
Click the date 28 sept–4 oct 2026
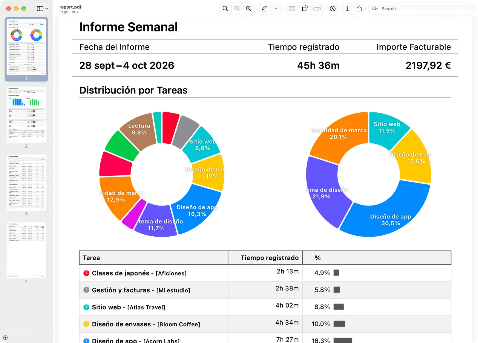(127, 65)
